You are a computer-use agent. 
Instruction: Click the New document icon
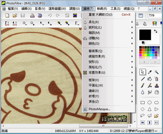[7, 15]
